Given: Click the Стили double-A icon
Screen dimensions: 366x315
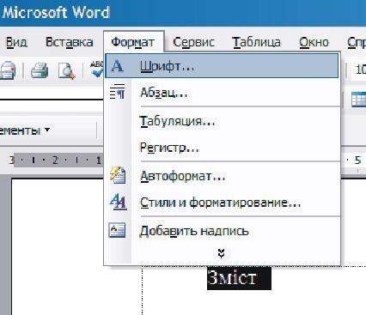Looking at the screenshot, I should tap(118, 202).
